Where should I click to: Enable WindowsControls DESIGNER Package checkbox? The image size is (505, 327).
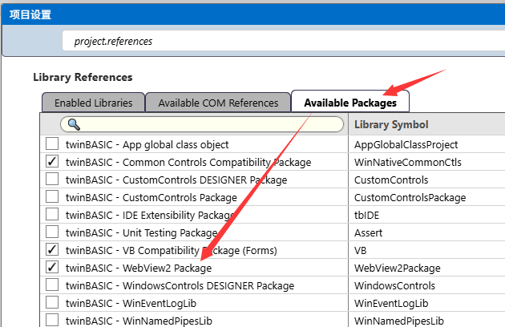(x=52, y=285)
